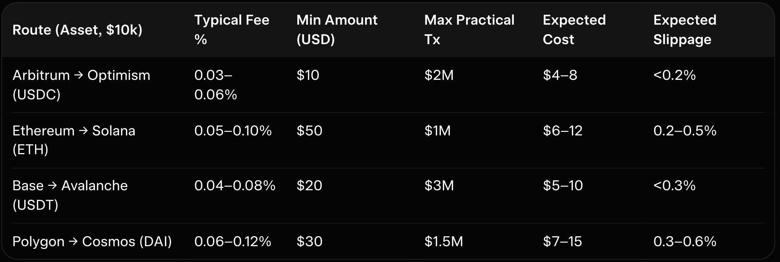Select the 0.05–0.10% fee value

pyautogui.click(x=233, y=131)
